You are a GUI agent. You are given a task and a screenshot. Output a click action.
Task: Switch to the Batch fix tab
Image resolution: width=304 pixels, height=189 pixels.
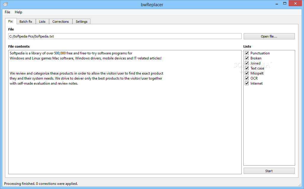click(x=26, y=22)
